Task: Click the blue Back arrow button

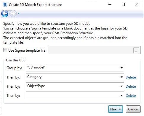Action: click(x=5, y=14)
